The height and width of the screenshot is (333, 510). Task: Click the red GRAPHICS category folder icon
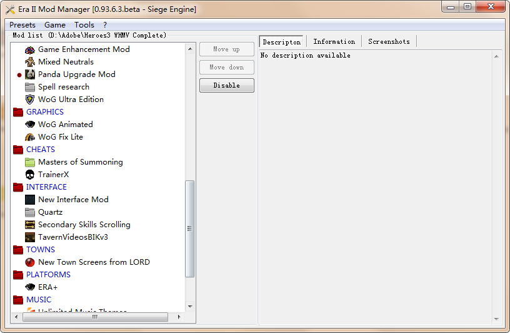tap(18, 112)
